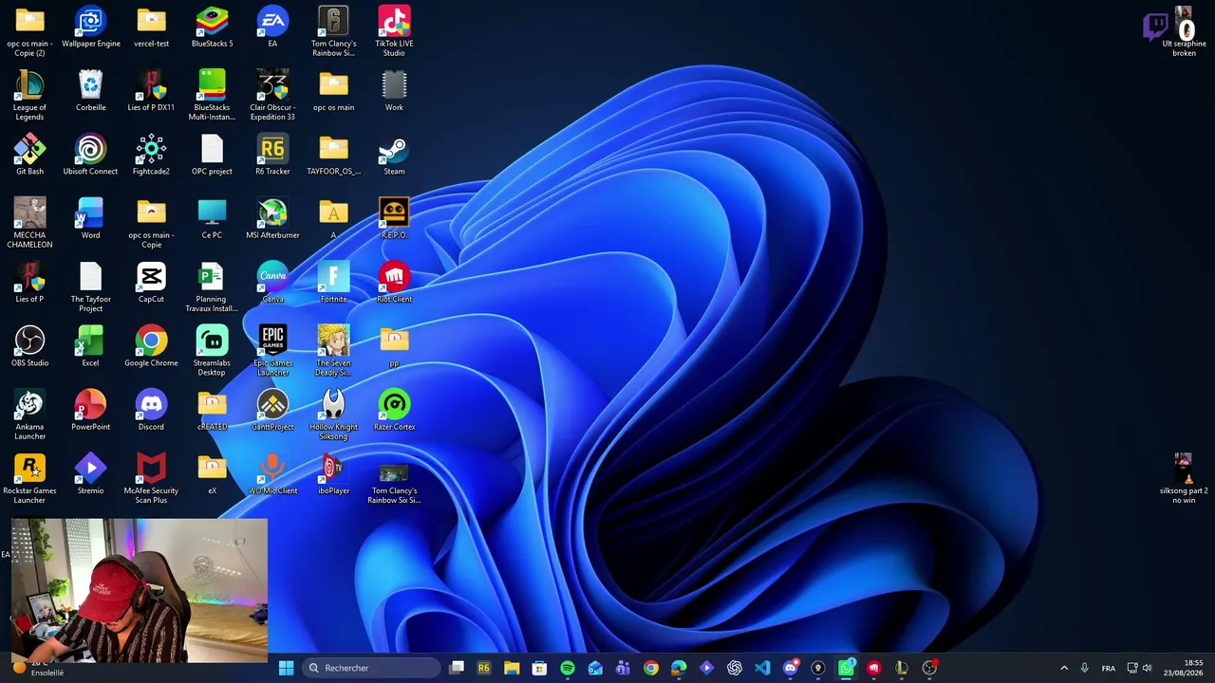Open the iboPlayer desktop shortcut

pos(333,474)
